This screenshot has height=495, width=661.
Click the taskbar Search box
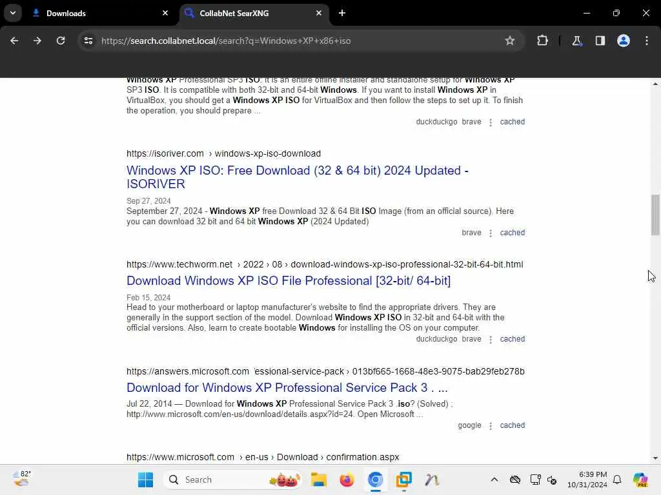[x=232, y=480]
